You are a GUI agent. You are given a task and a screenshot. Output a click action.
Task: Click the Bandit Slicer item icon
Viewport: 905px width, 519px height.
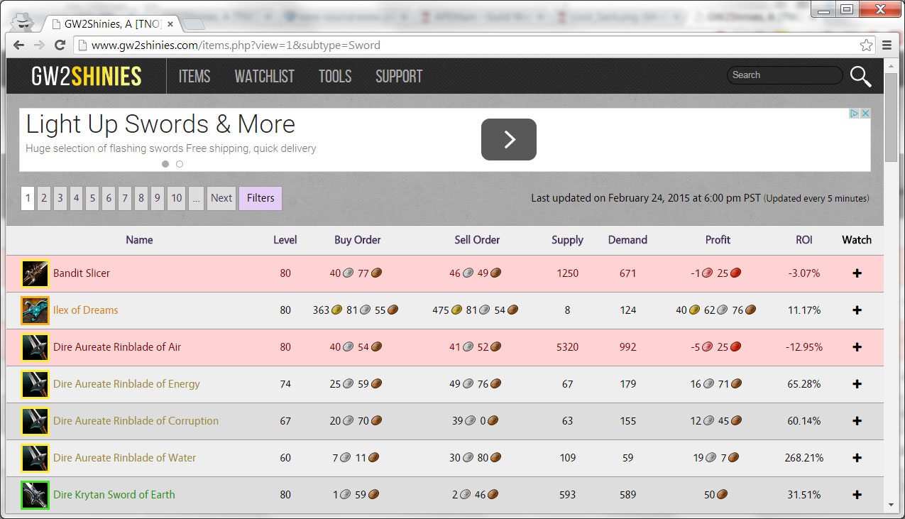pyautogui.click(x=35, y=273)
